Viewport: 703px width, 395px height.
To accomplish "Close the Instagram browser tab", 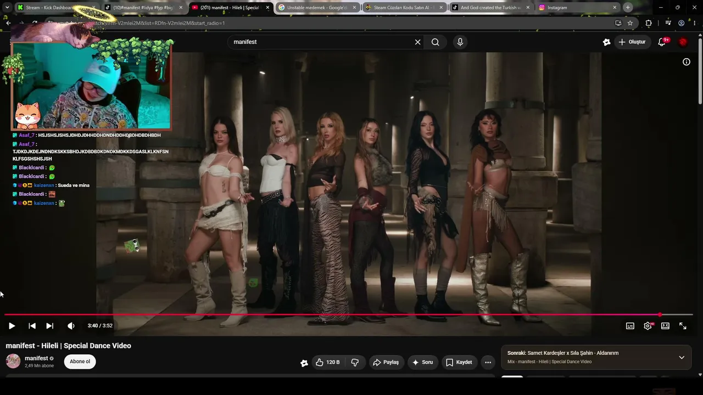I will tap(615, 8).
